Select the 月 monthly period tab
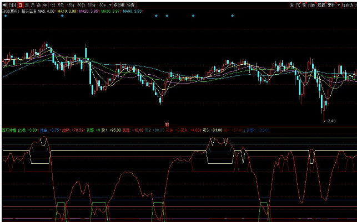The width and height of the screenshot is (357, 222). [33, 5]
